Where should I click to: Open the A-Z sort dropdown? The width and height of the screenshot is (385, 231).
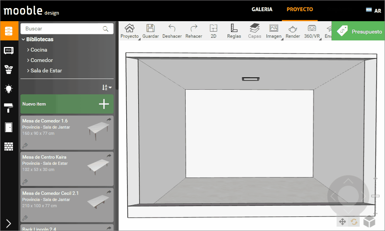tap(107, 87)
